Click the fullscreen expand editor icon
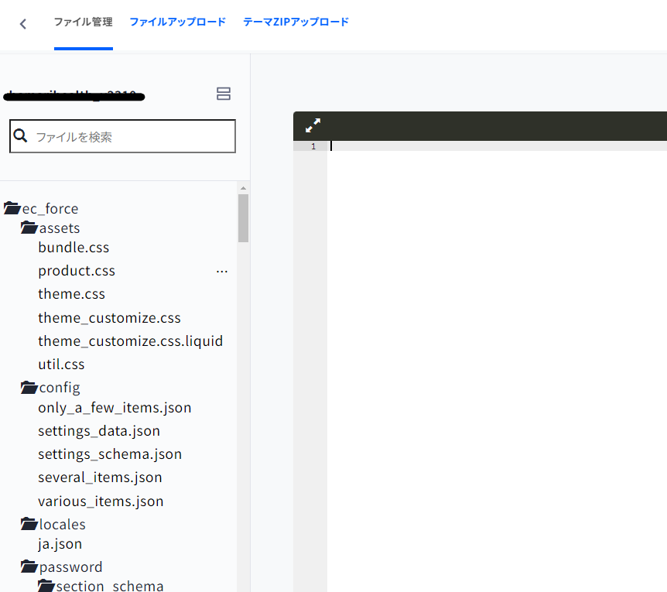Viewport: 667px width, 592px height. (x=313, y=125)
